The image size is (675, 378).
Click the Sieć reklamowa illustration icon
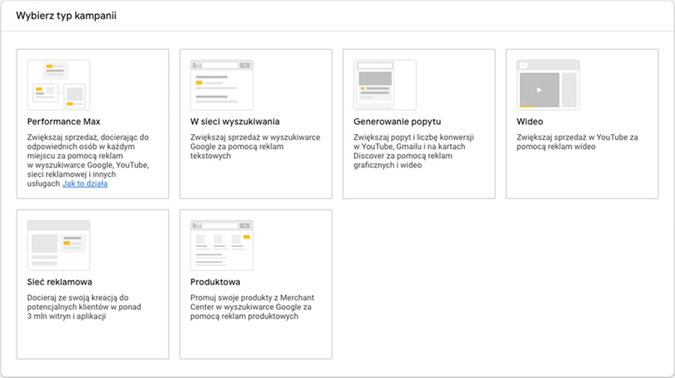(x=58, y=246)
